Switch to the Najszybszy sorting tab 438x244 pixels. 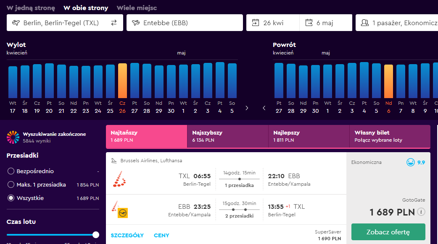click(227, 136)
